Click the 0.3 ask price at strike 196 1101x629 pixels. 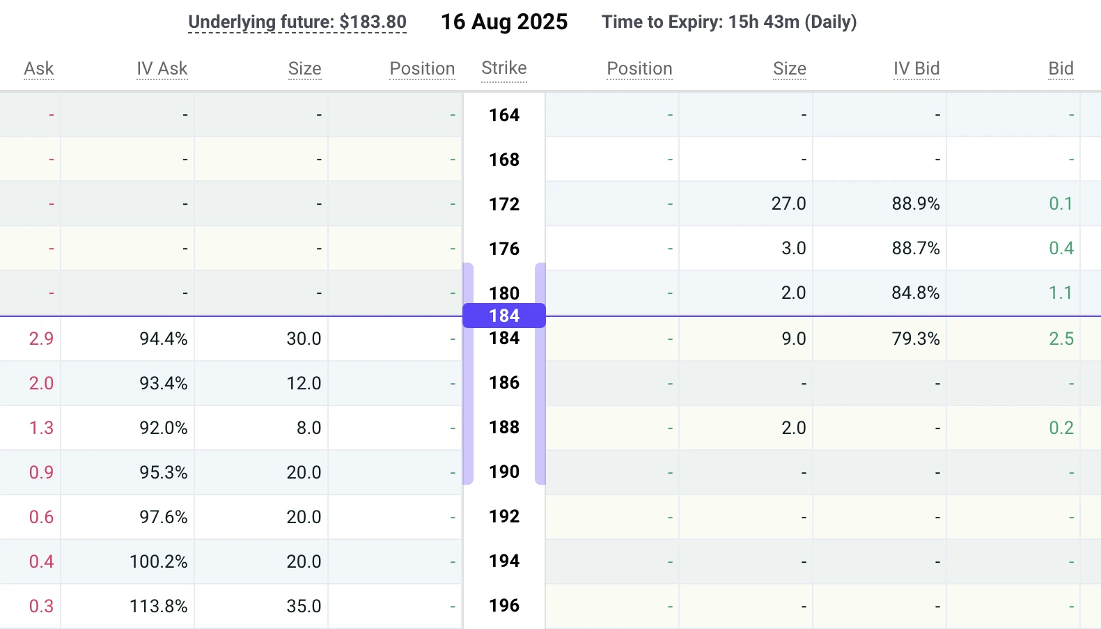[41, 607]
